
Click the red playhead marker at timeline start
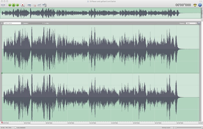[x=2, y=122]
